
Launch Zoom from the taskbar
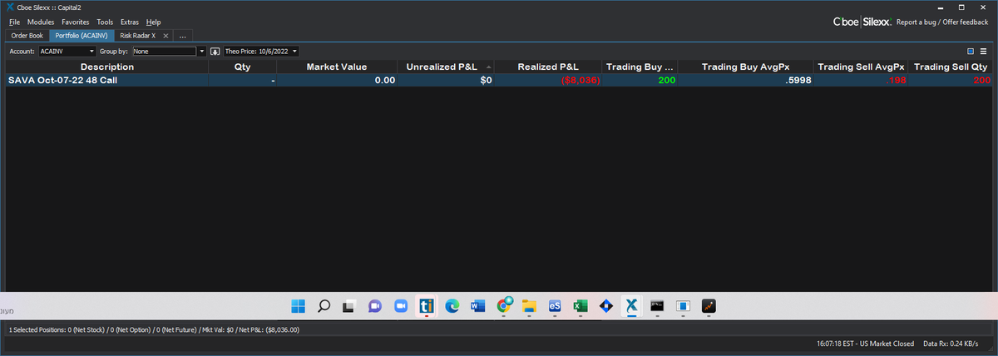point(401,306)
